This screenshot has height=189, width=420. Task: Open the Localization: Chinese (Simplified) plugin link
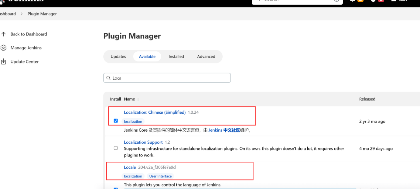pos(155,112)
